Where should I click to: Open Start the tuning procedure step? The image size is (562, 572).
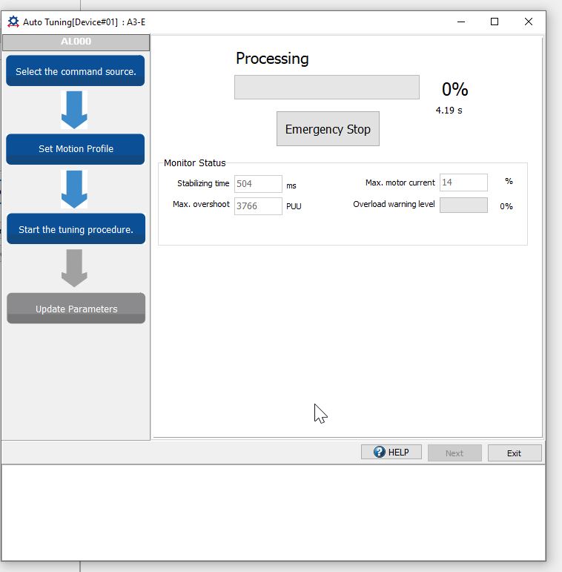click(x=76, y=229)
